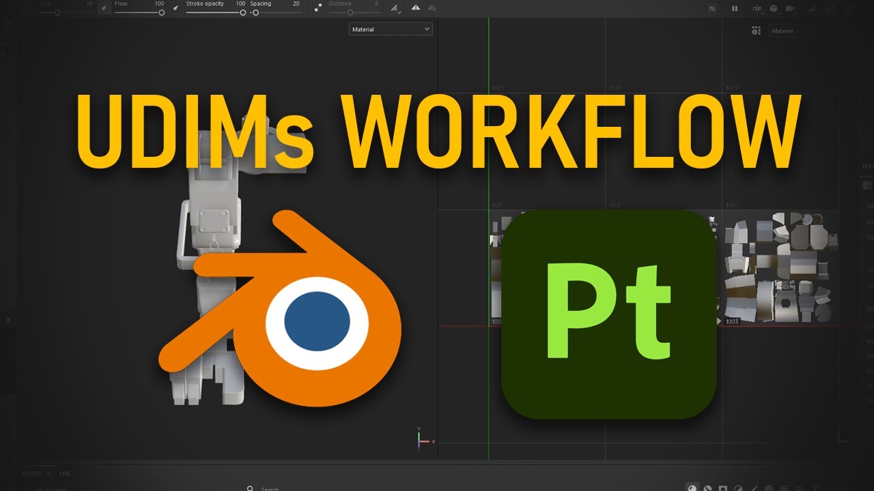Screen dimensions: 874x491
Task: Switch to the Assets tab
Action: pos(31,473)
